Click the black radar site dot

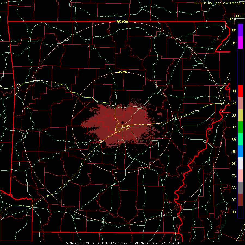[122, 122]
